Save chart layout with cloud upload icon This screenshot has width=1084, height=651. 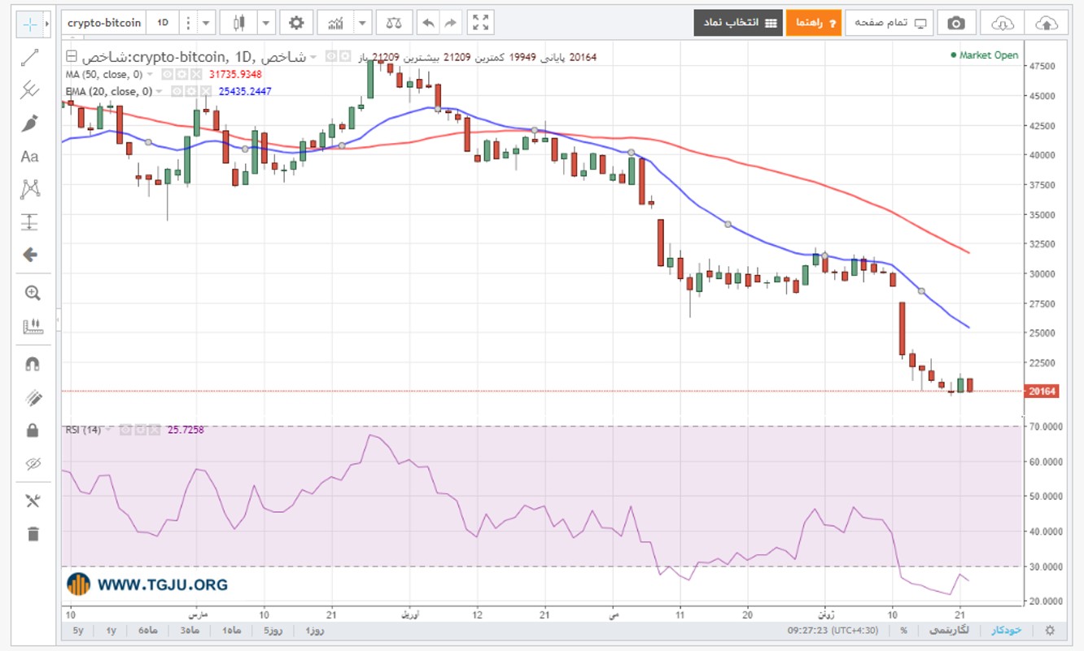point(1047,23)
